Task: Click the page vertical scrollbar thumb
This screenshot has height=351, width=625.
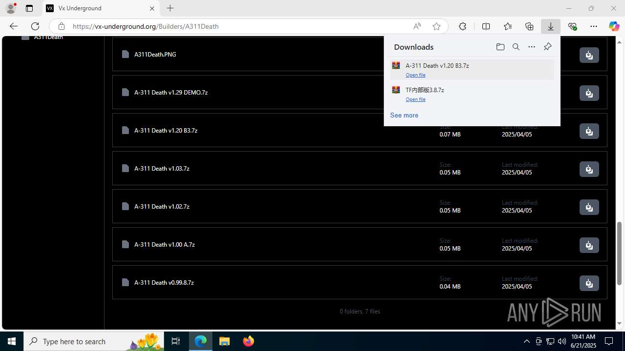Action: 619,253
